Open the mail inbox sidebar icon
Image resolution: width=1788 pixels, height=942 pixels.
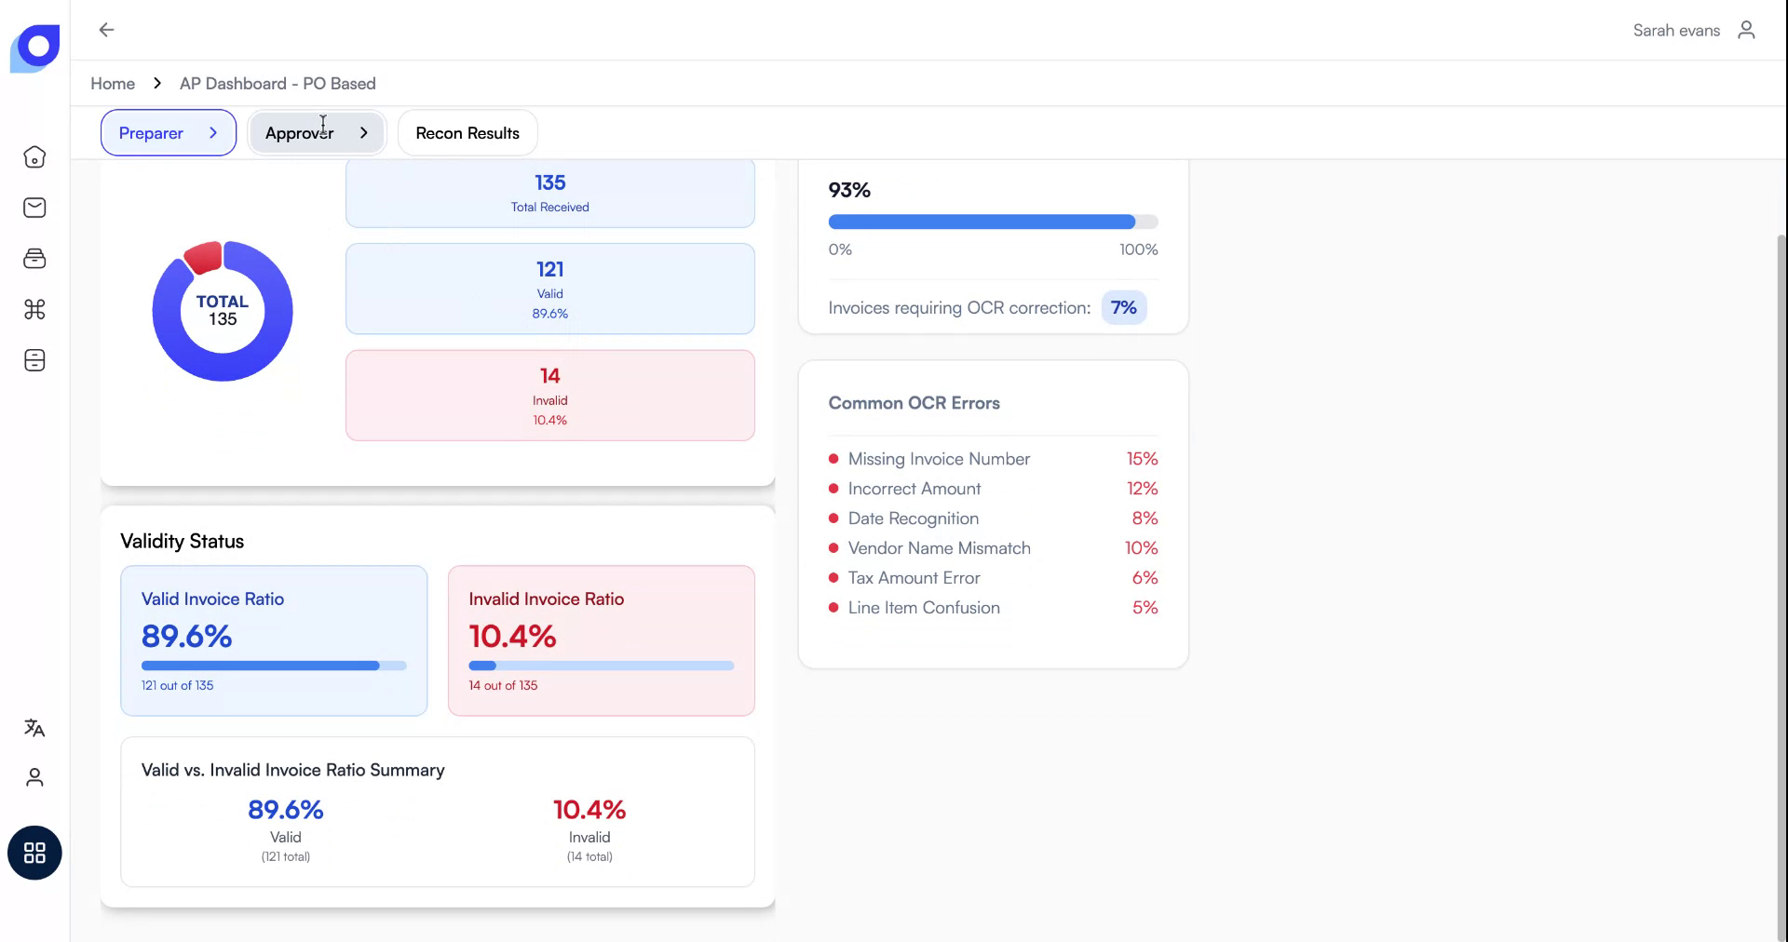[34, 208]
